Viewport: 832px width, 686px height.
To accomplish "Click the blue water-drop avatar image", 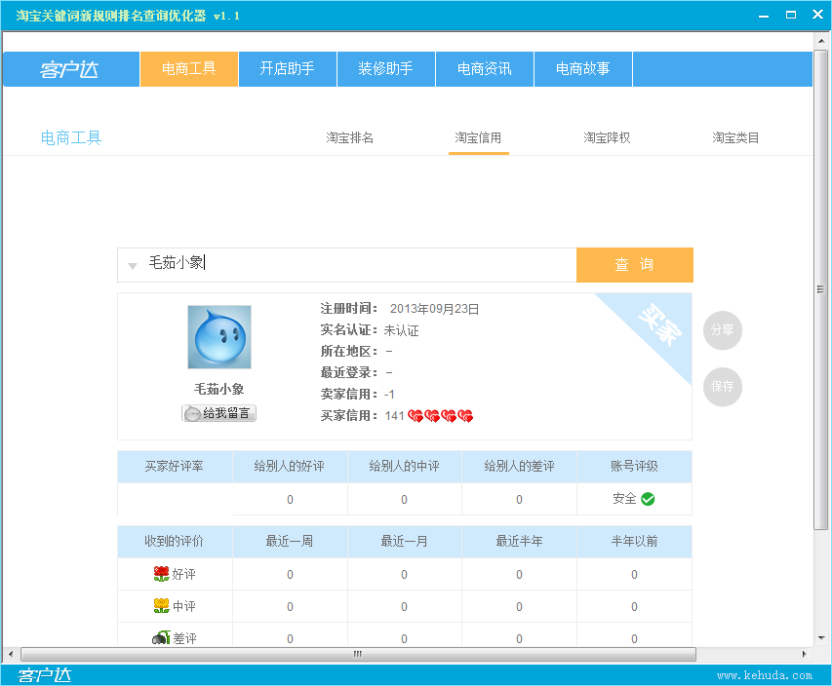I will (219, 337).
